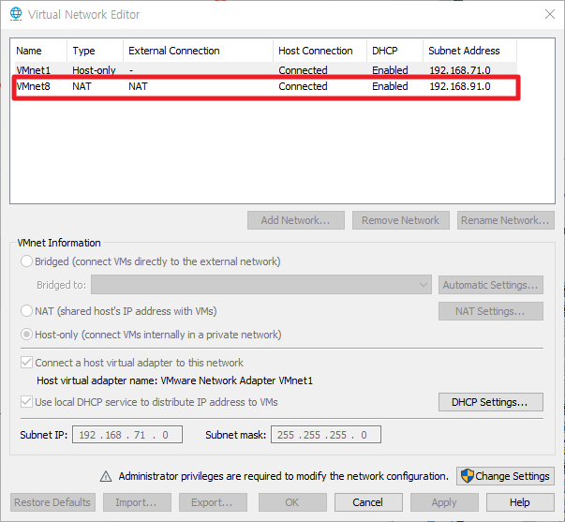Open DHCP Settings dialog
Screen dimensions: 565x522
point(491,402)
